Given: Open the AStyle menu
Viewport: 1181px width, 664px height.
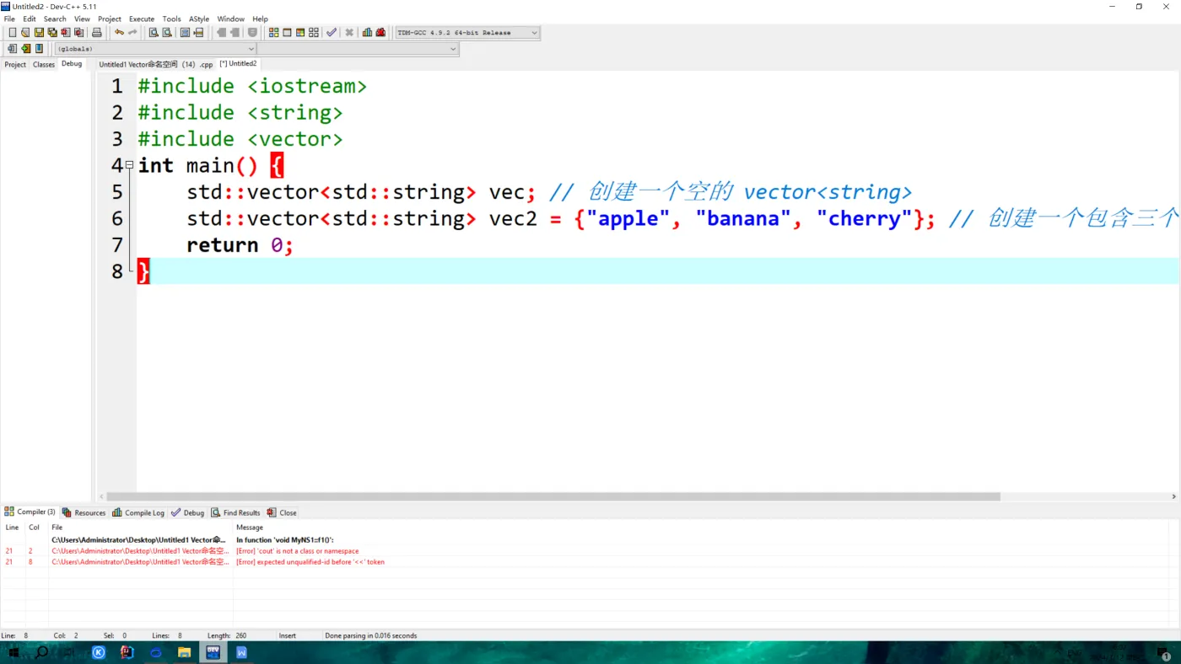Looking at the screenshot, I should 199,19.
